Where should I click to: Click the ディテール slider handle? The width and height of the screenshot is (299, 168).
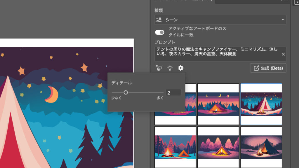pyautogui.click(x=126, y=92)
